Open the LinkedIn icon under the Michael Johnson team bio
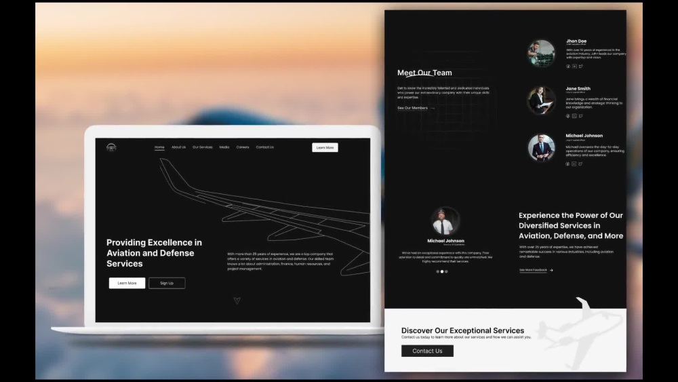This screenshot has width=678, height=382. [574, 164]
